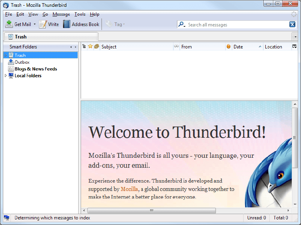Open the tab list dropdown arrow
This screenshot has height=225, width=301.
(x=295, y=36)
